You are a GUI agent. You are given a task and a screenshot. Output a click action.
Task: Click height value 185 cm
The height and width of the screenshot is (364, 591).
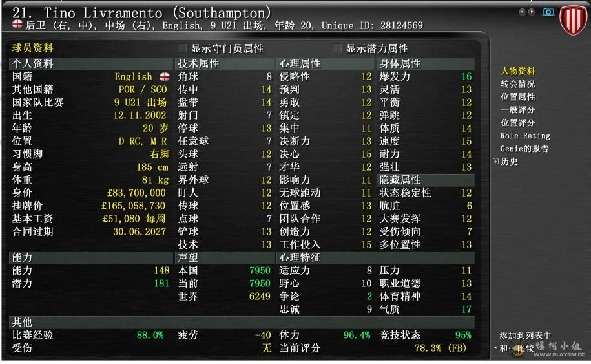tap(152, 167)
